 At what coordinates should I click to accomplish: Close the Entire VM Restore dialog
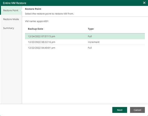tap(144, 3)
